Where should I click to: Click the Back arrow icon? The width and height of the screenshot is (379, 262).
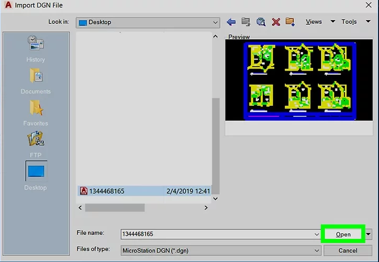coord(231,22)
